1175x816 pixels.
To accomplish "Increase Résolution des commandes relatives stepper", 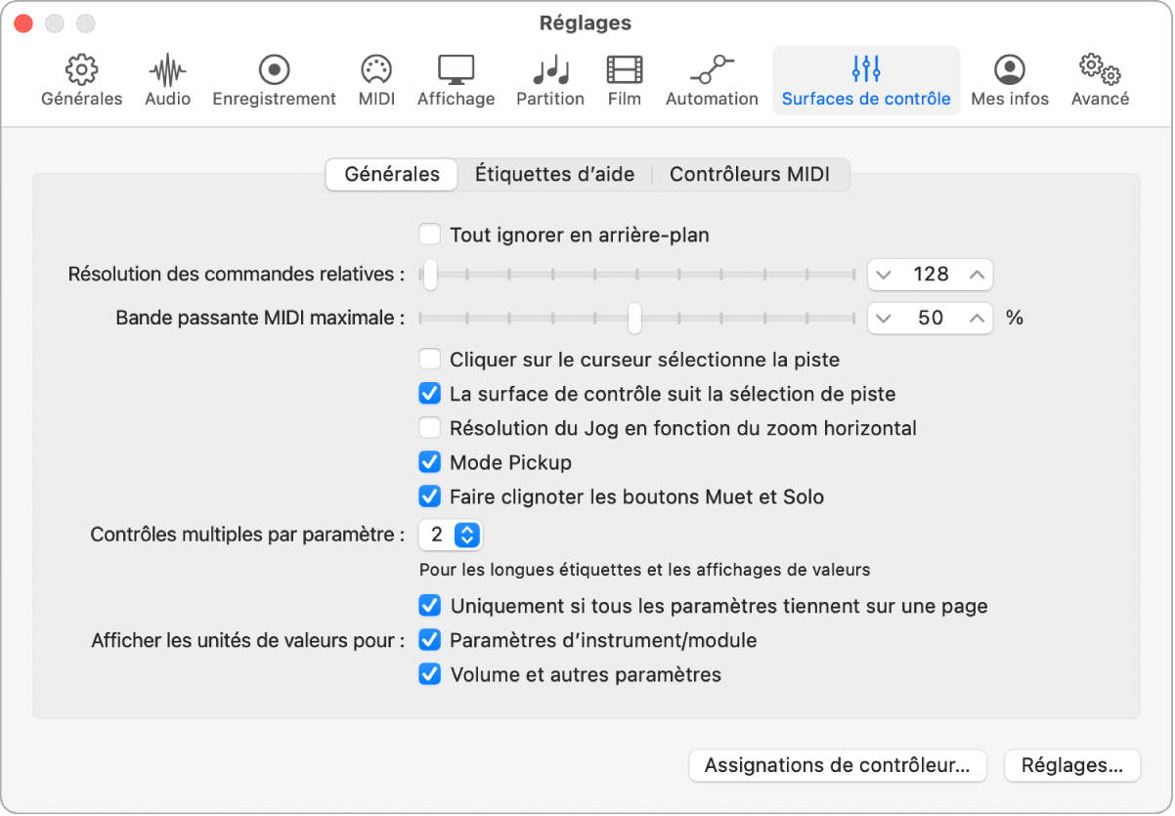I will coord(976,275).
